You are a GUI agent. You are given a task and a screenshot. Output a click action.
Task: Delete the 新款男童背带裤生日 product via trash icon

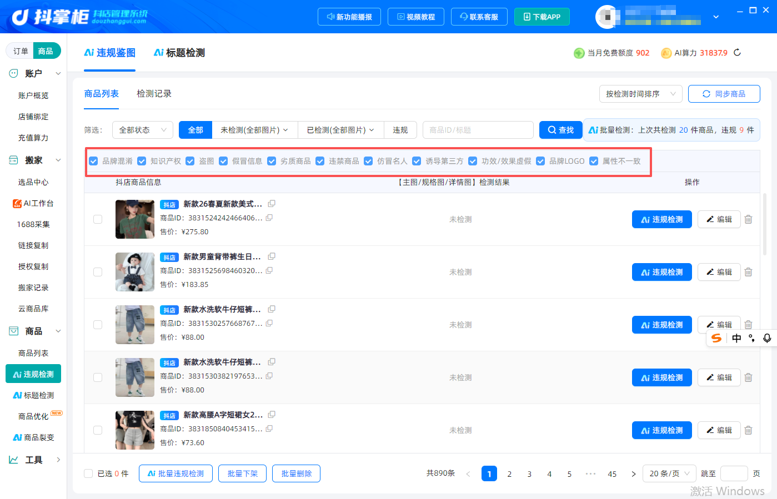748,272
